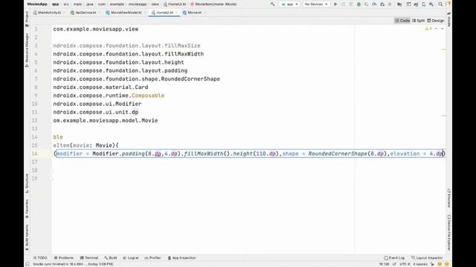Open the No Devices selector dropdown
The image size is (476, 267).
[316, 4]
